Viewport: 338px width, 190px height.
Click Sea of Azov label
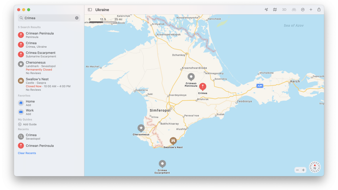tap(294, 25)
